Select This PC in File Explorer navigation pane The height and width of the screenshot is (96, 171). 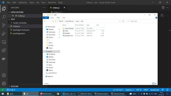pos(50,51)
